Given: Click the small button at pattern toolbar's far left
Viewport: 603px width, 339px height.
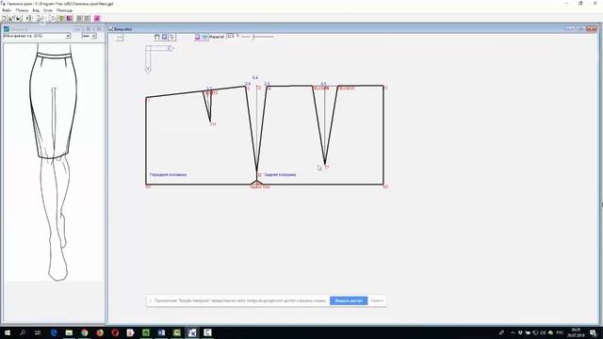Looking at the screenshot, I should click(120, 37).
